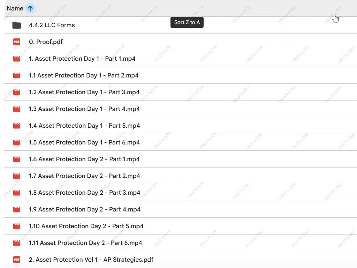This screenshot has height=268, width=357.
Task: Open 2. Asset Protection Vol 1 - AP Strategies.pdf
Action: tap(91, 260)
